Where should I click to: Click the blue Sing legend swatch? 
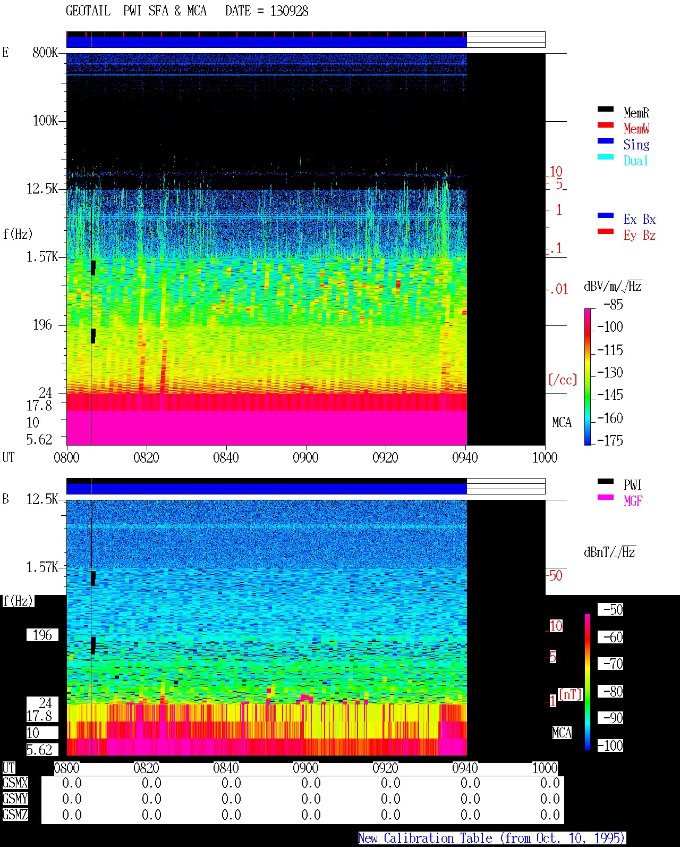point(606,141)
